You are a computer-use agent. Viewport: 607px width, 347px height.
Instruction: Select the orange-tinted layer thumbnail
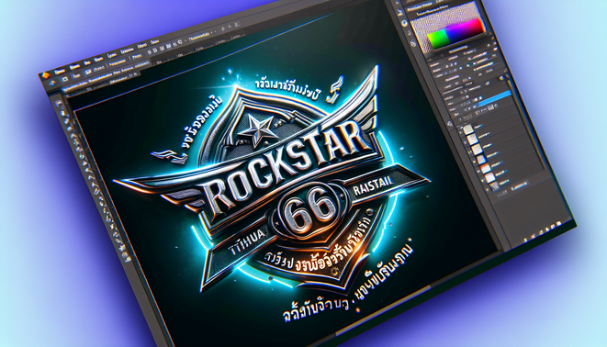(x=486, y=168)
